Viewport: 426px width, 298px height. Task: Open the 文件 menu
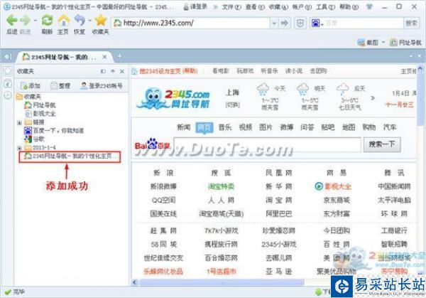pos(231,7)
